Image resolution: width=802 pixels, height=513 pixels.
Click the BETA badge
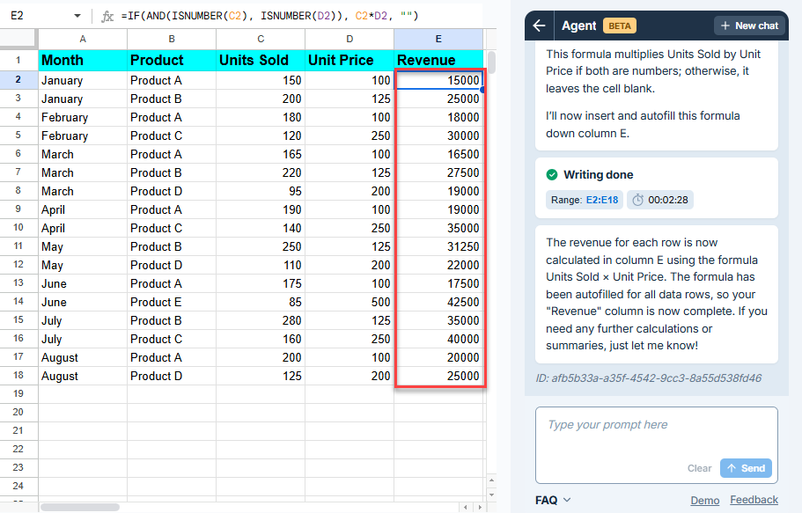pos(620,26)
